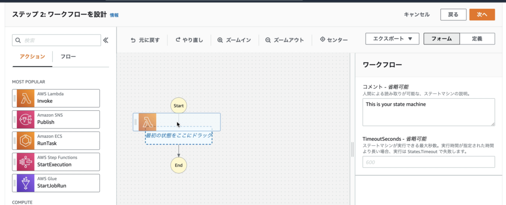Screen dimensions: 506x205
Task: Click the AWS Lambda Invoke icon
Action: point(26,98)
